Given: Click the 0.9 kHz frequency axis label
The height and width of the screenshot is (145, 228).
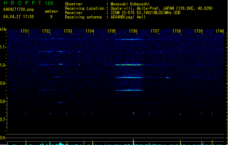Looking at the screenshot, I should [x=3, y=83].
